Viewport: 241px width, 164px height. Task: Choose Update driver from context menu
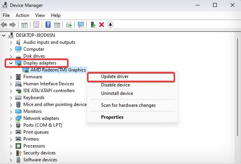tap(131, 76)
